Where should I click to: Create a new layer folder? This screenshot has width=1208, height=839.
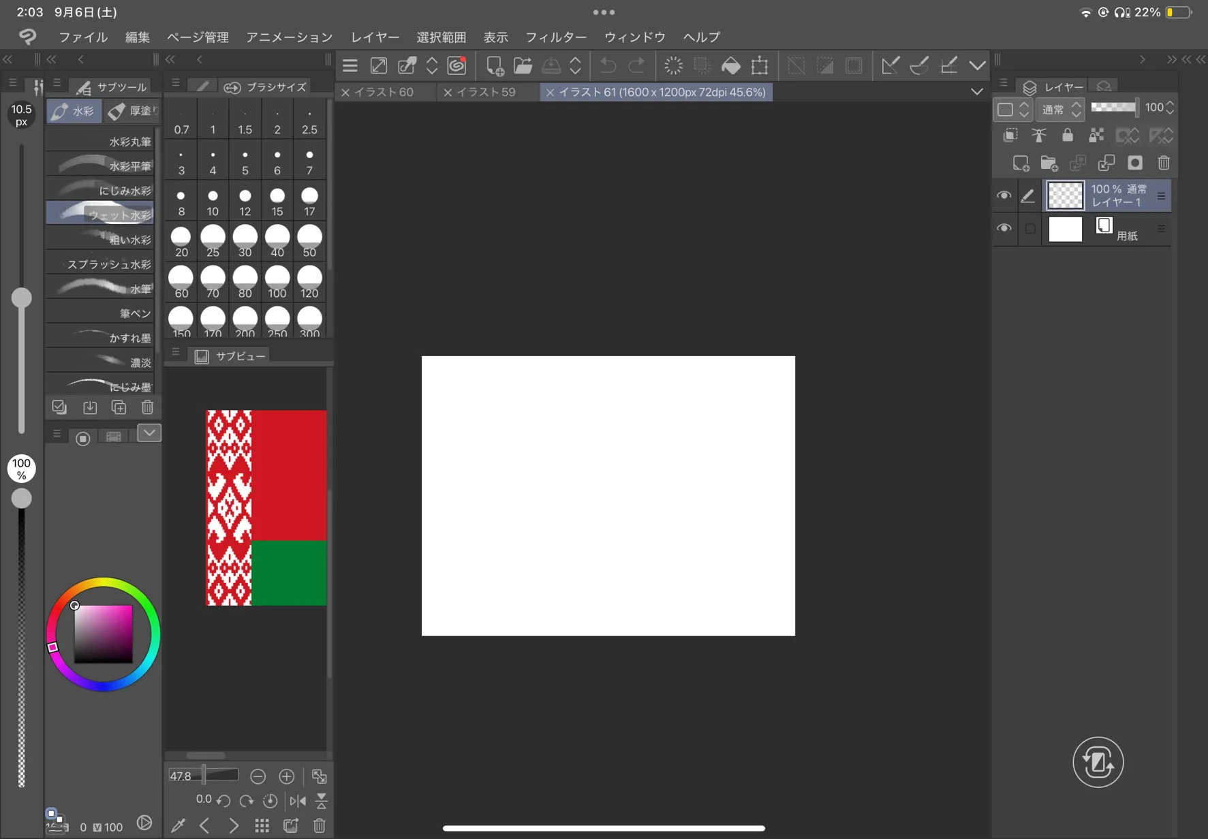pos(1049,163)
